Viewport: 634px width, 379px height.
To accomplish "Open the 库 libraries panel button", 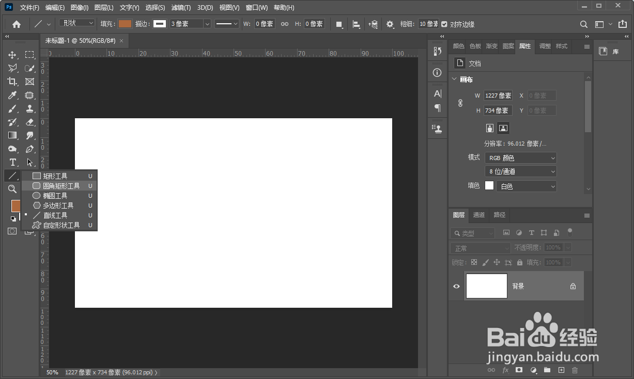I will click(x=609, y=51).
